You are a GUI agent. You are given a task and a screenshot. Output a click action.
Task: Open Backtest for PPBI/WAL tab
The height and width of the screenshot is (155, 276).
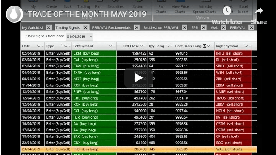click(161, 28)
